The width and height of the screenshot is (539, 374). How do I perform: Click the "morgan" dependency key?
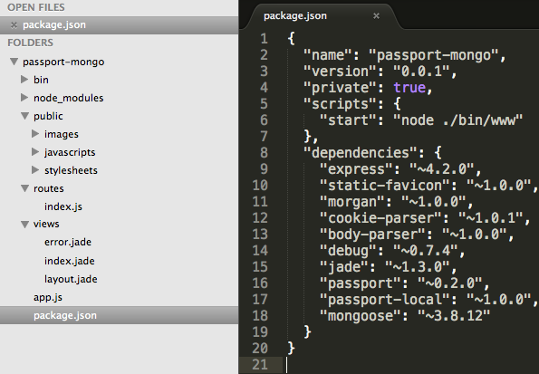pos(352,202)
